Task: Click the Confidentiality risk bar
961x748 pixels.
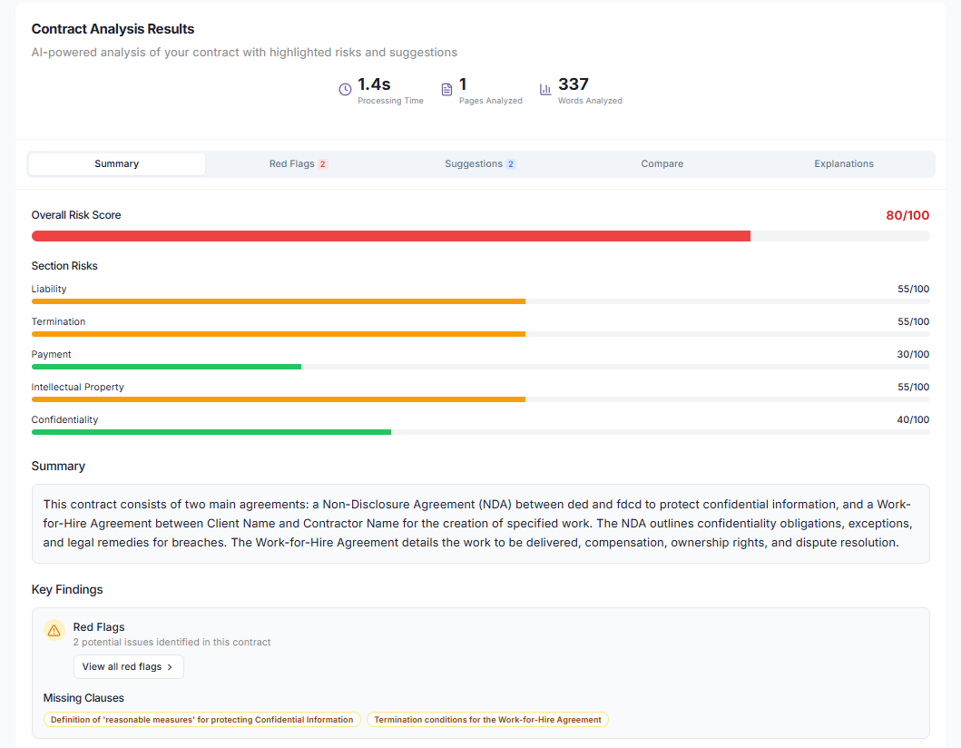Action: pos(211,432)
